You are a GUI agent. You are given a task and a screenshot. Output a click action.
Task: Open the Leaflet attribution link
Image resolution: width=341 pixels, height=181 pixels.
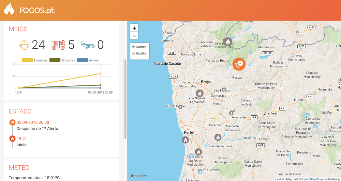pos(279,179)
